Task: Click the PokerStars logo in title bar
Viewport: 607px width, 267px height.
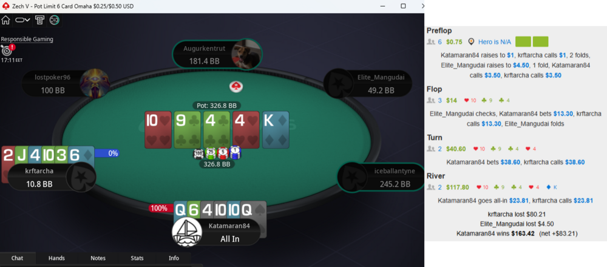Action: pyautogui.click(x=5, y=6)
